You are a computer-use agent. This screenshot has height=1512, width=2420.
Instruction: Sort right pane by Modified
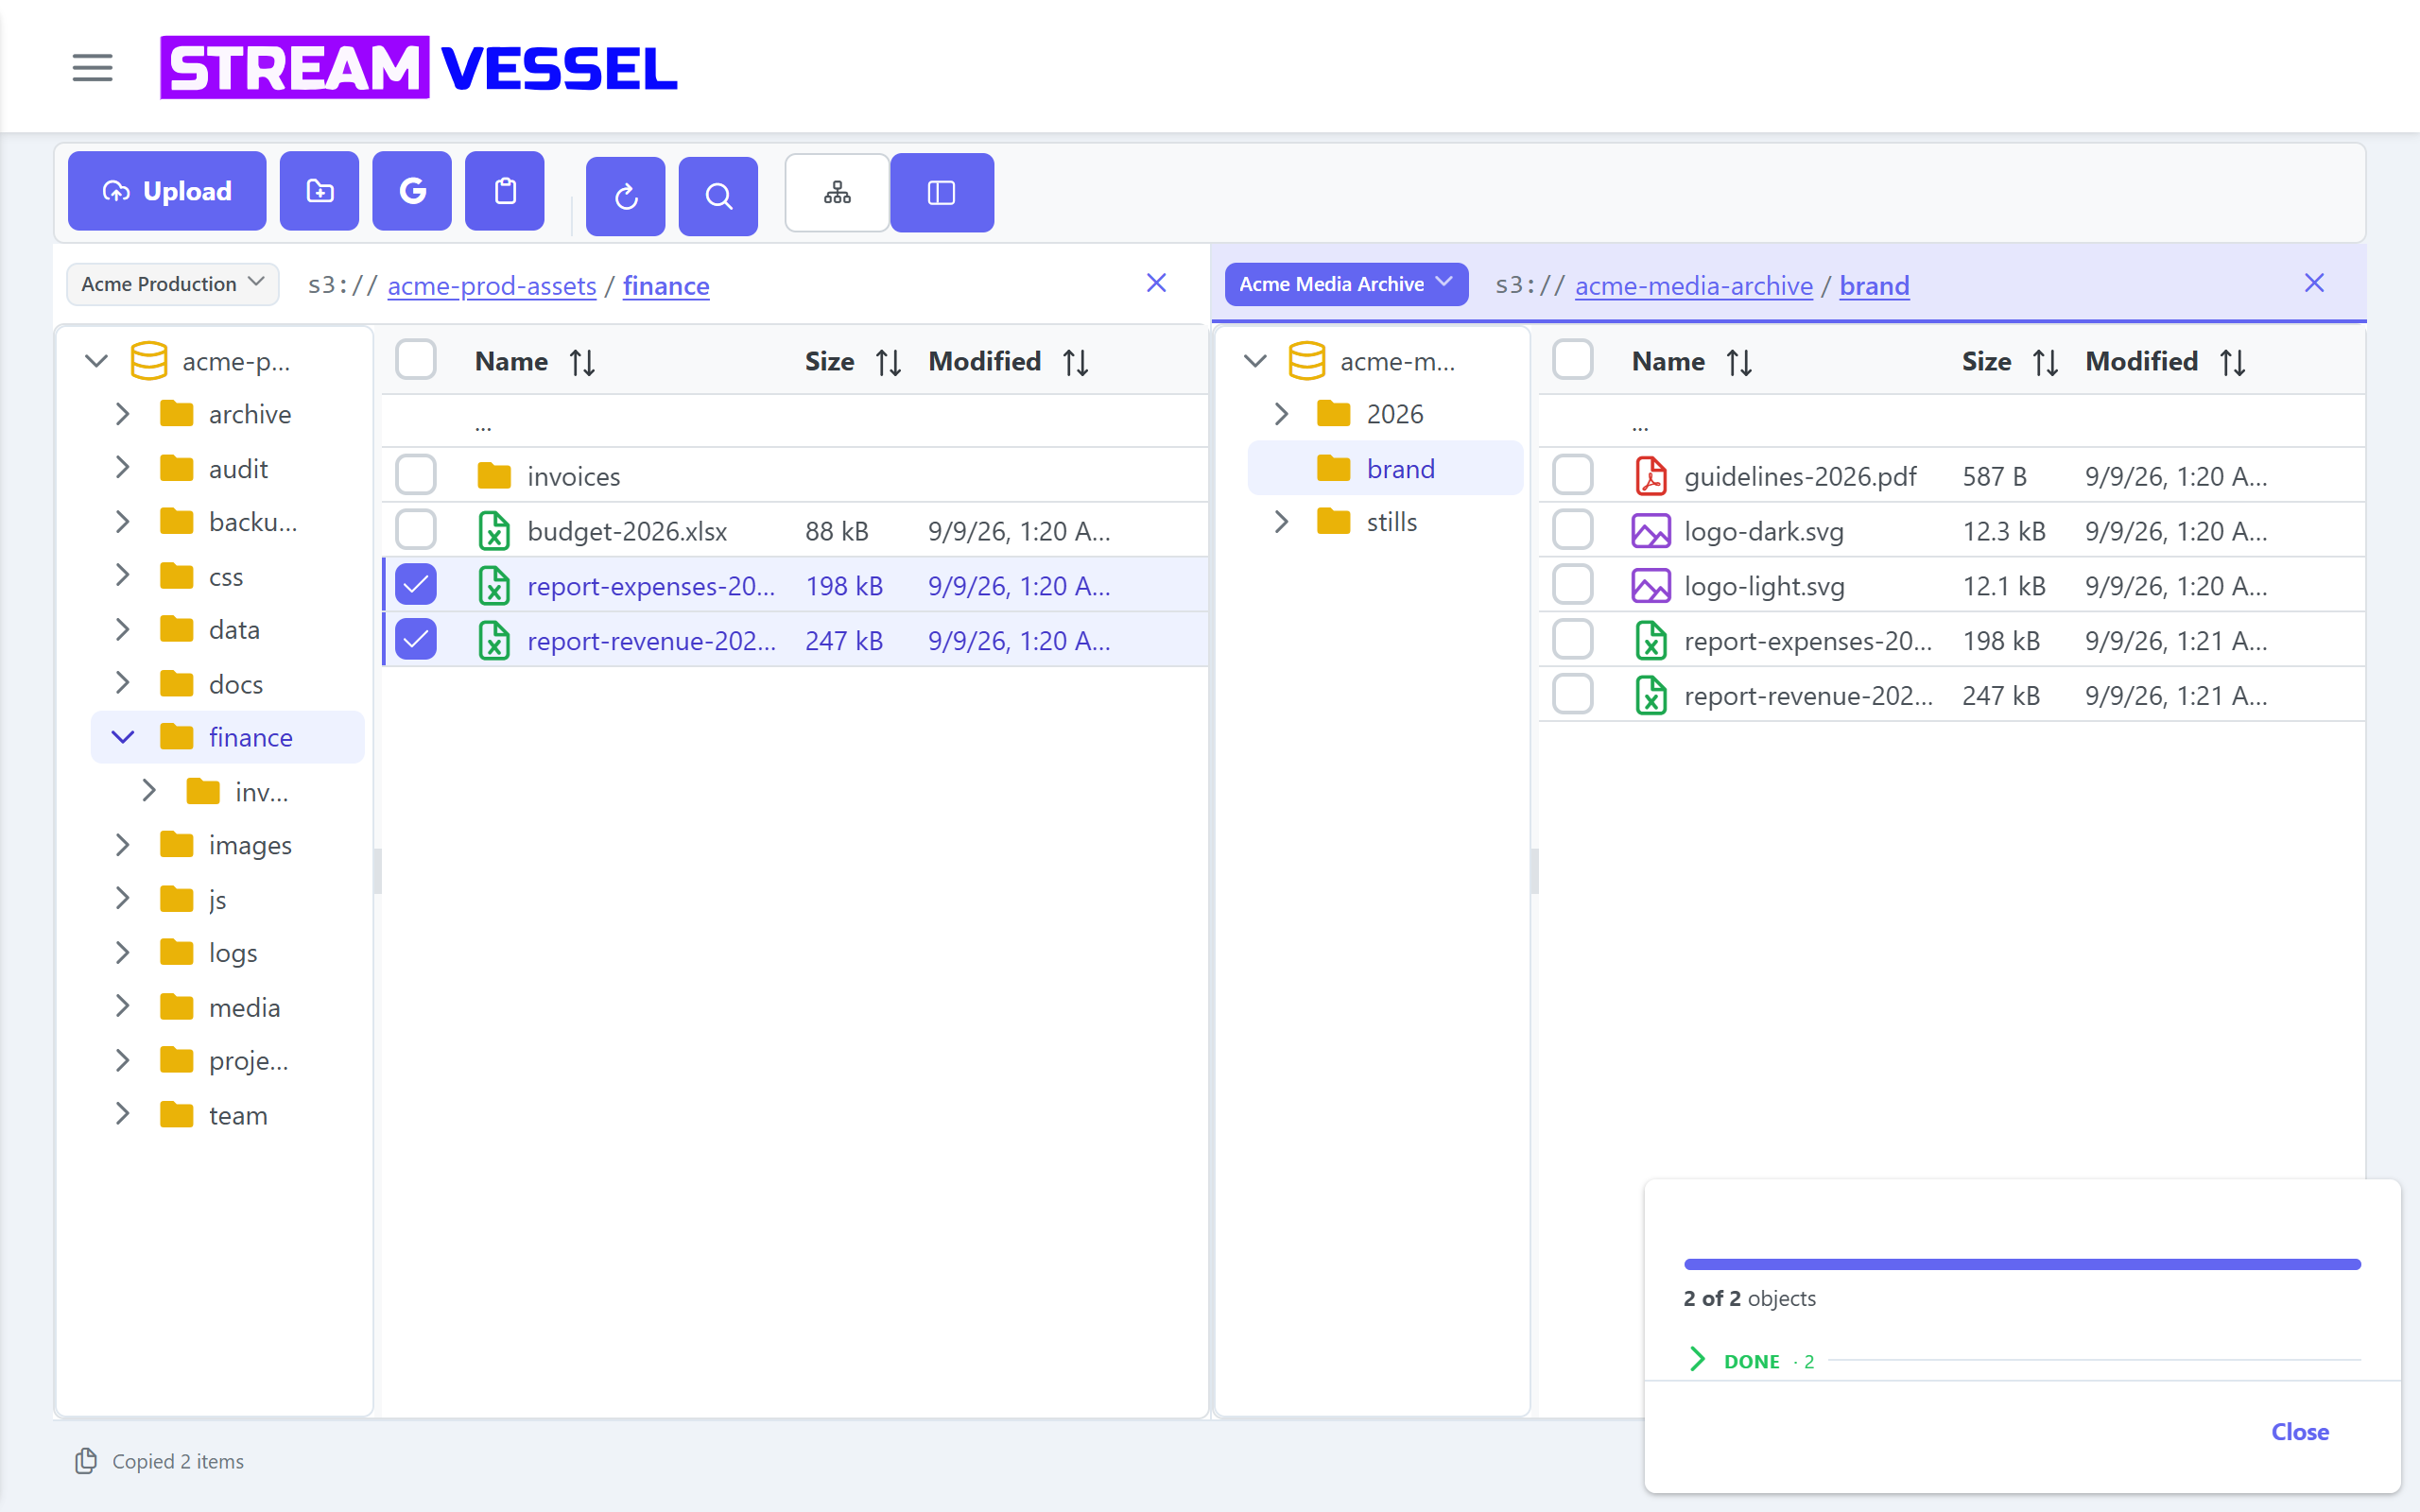pos(2233,362)
